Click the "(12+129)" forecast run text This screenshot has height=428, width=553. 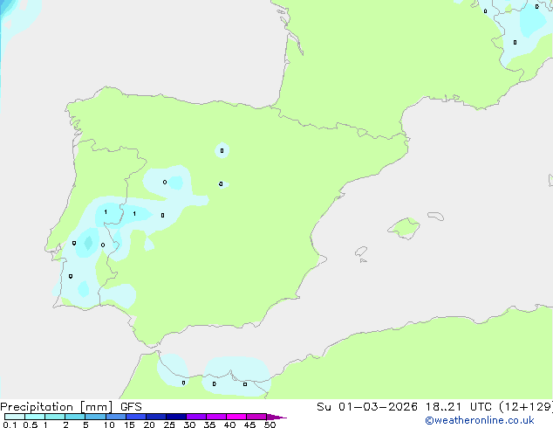coord(522,406)
